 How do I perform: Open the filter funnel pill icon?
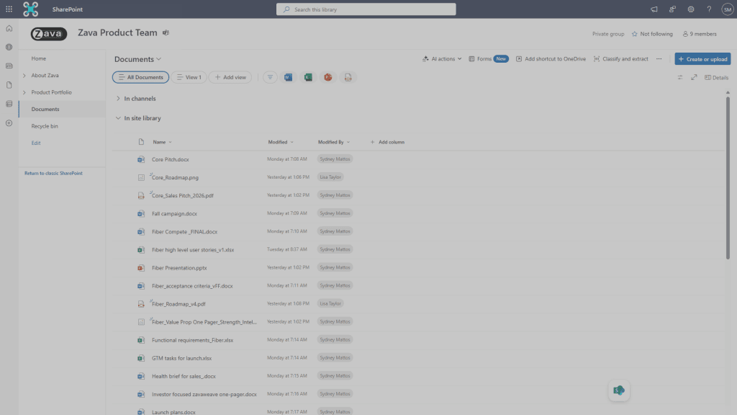click(x=270, y=77)
